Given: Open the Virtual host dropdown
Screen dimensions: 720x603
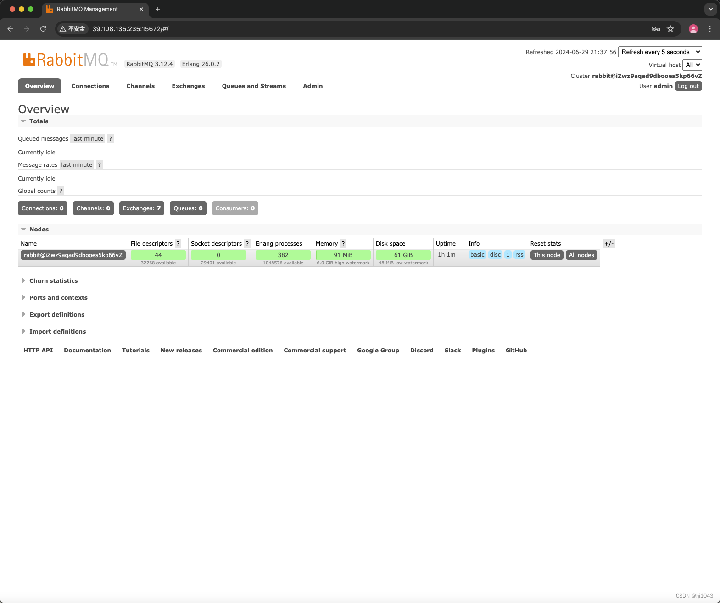Looking at the screenshot, I should [x=692, y=65].
